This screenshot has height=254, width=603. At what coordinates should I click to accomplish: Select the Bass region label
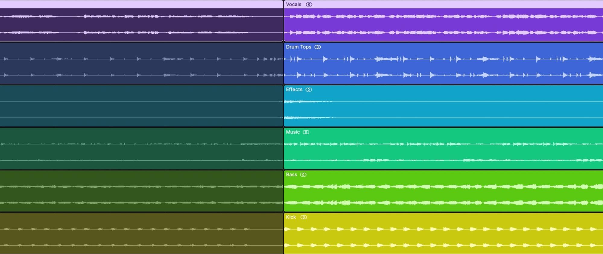(x=291, y=175)
